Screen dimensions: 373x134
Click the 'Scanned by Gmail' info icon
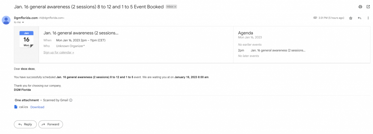pyautogui.click(x=71, y=100)
